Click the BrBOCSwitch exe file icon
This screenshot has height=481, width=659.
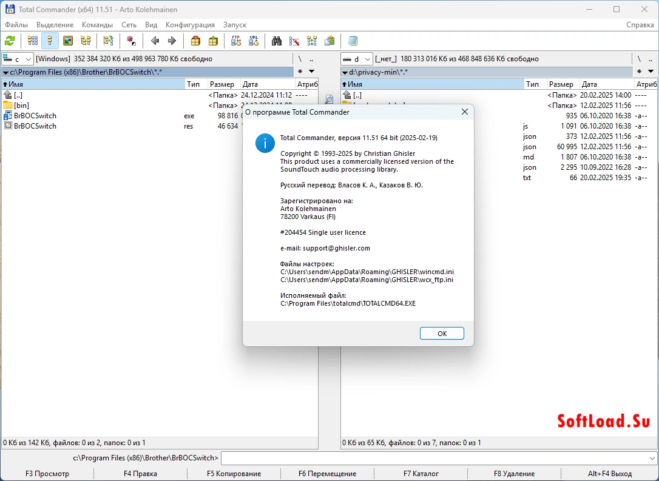(x=8, y=116)
